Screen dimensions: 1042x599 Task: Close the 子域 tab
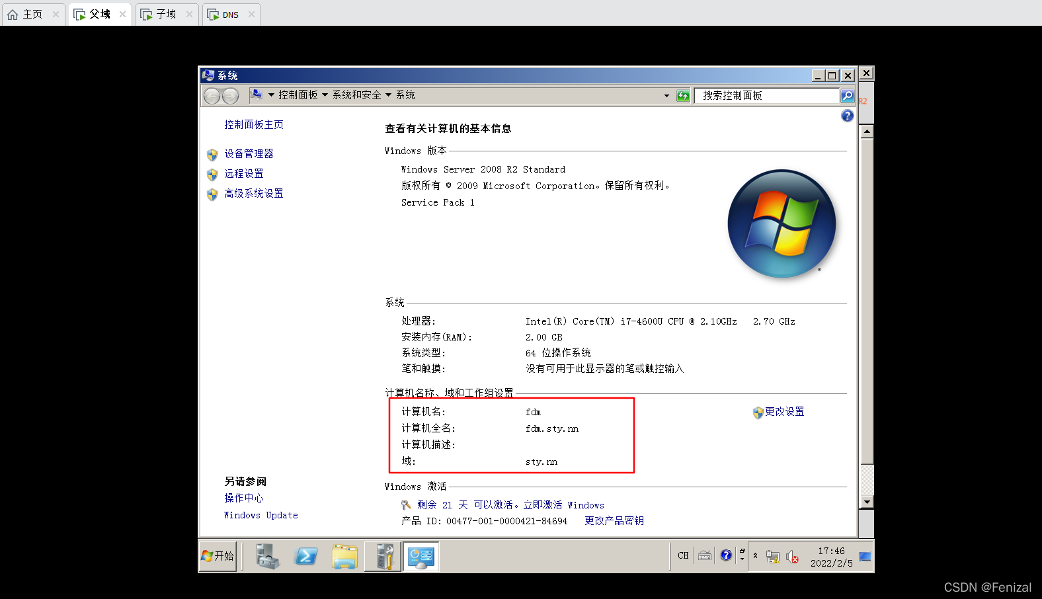[189, 14]
